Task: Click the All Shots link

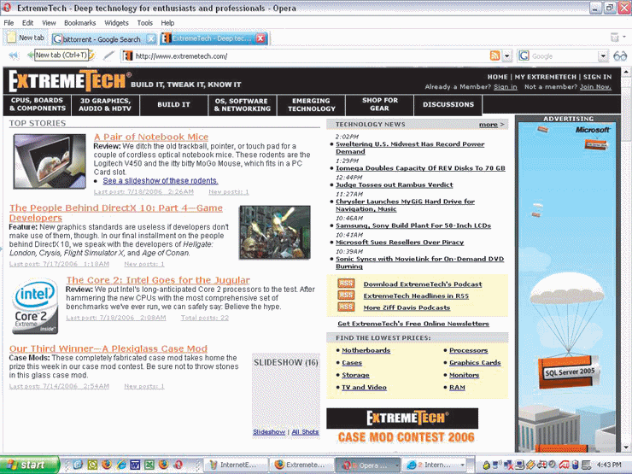Action: pyautogui.click(x=305, y=432)
